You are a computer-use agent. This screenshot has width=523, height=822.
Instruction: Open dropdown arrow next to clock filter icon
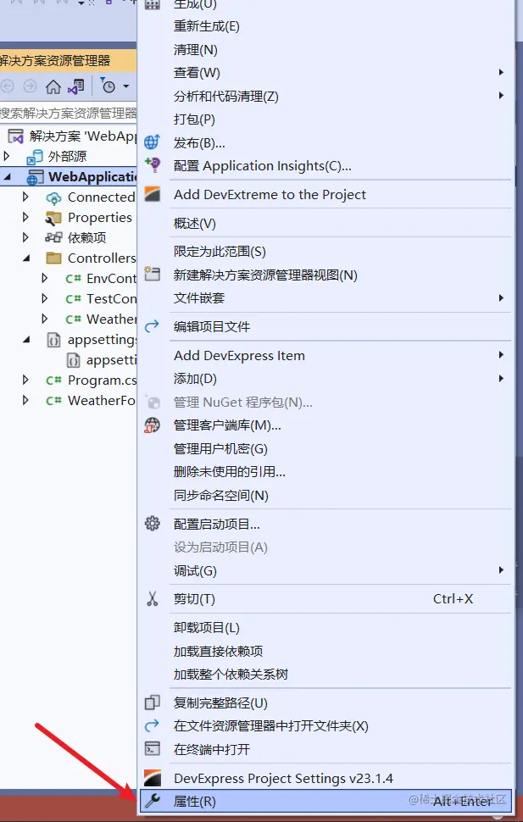(126, 86)
